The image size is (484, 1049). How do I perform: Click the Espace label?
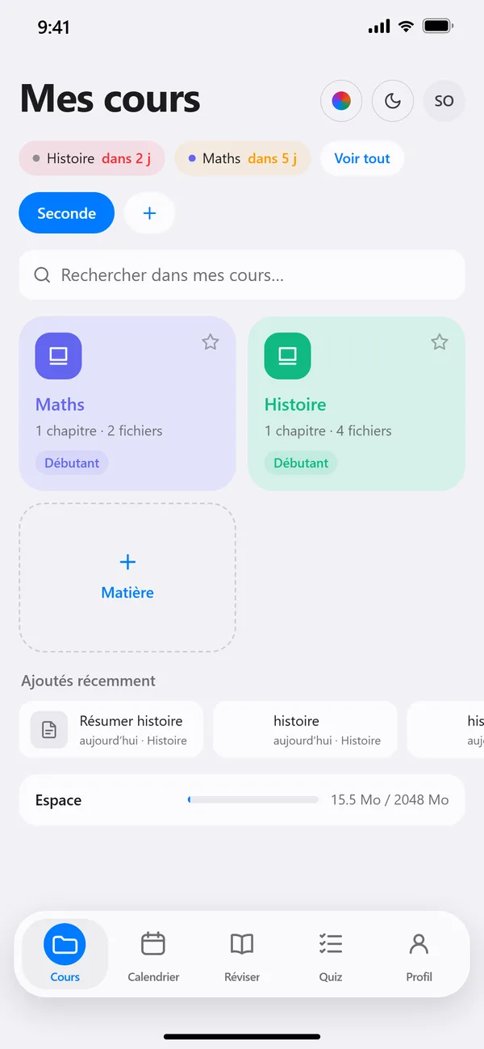[x=58, y=800]
